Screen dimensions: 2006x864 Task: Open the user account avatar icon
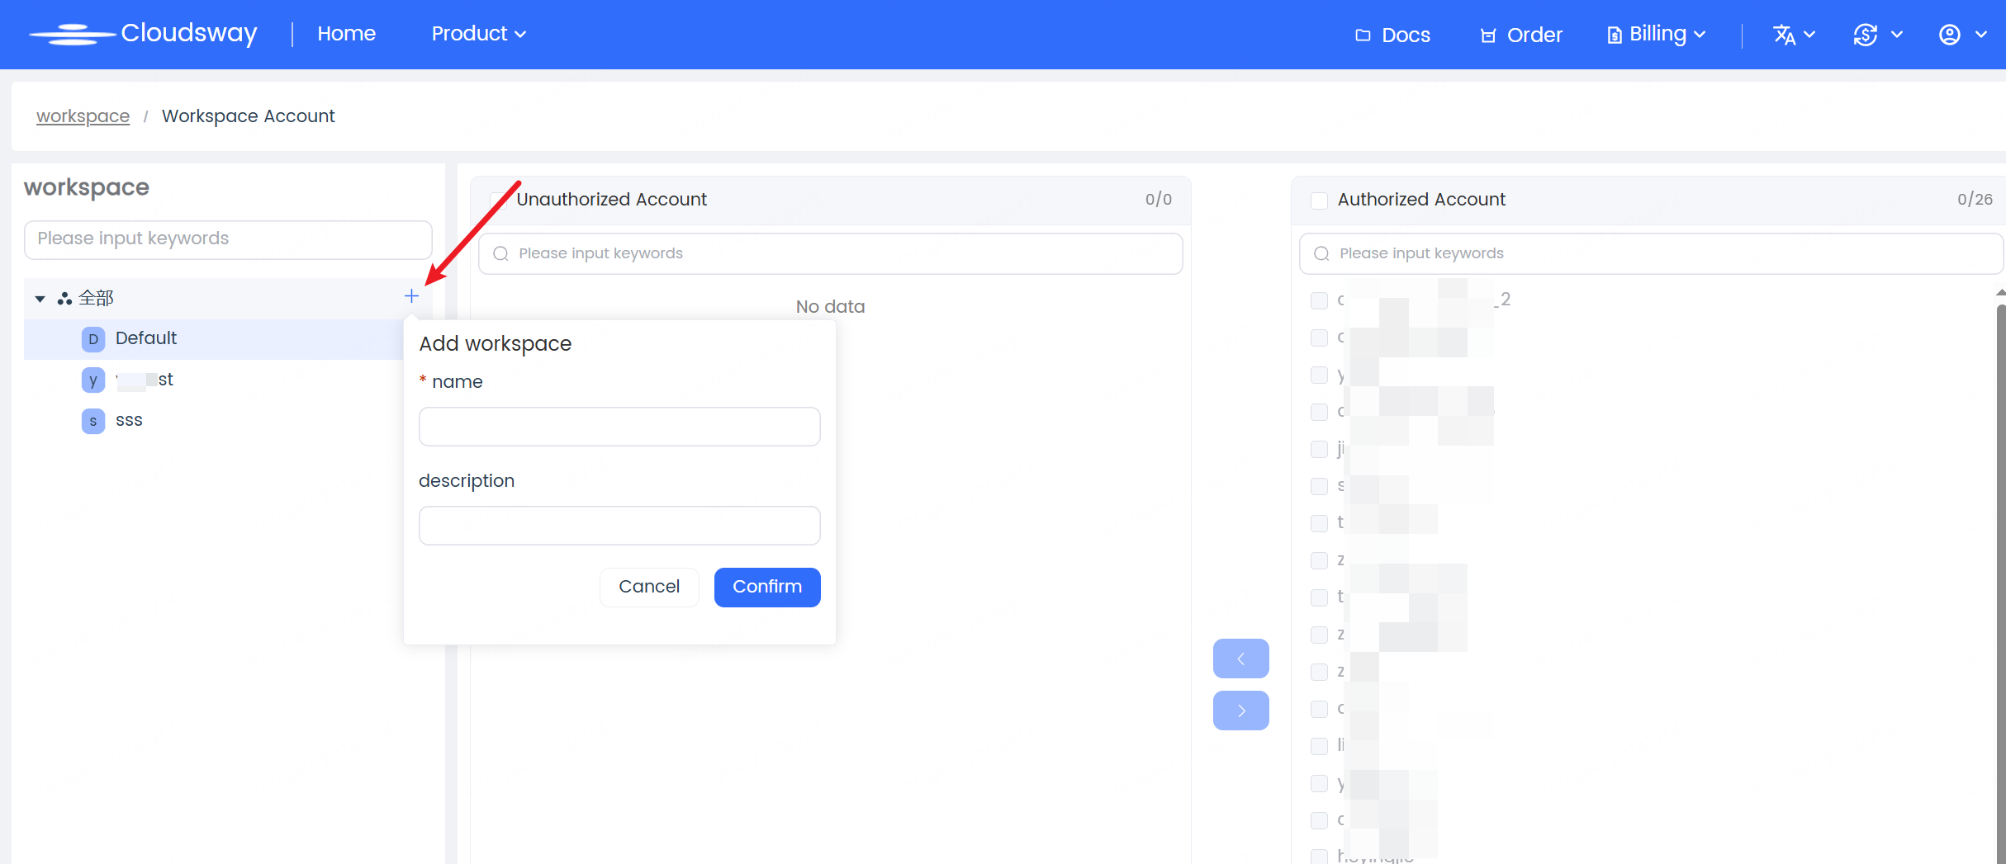click(x=1949, y=35)
